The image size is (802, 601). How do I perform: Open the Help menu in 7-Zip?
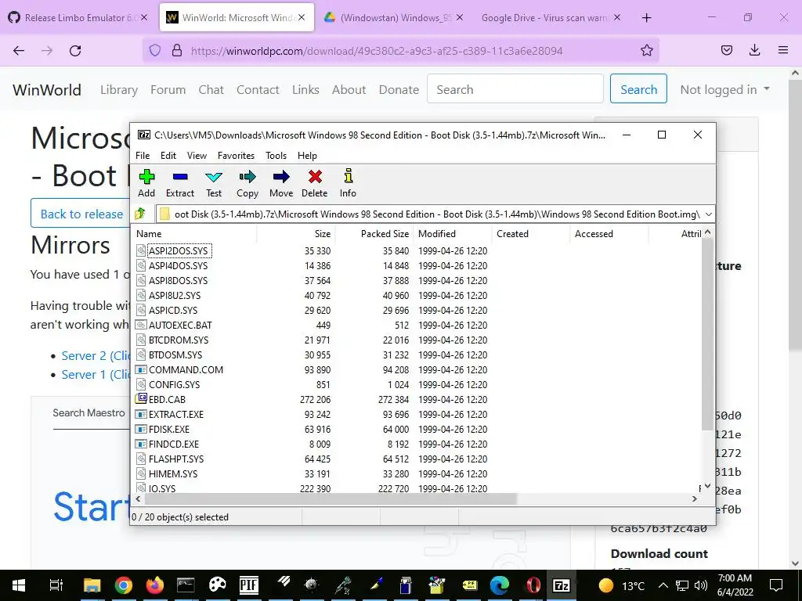click(307, 156)
